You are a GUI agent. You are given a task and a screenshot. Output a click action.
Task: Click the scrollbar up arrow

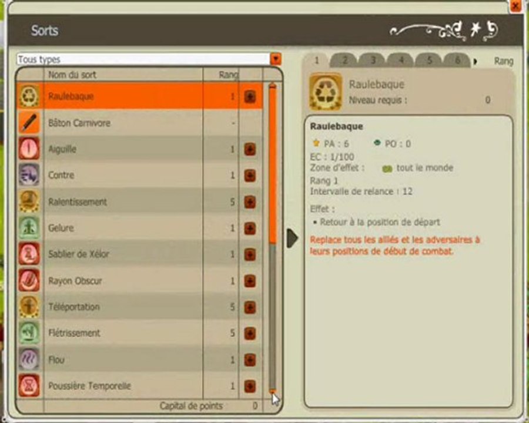tap(273, 86)
